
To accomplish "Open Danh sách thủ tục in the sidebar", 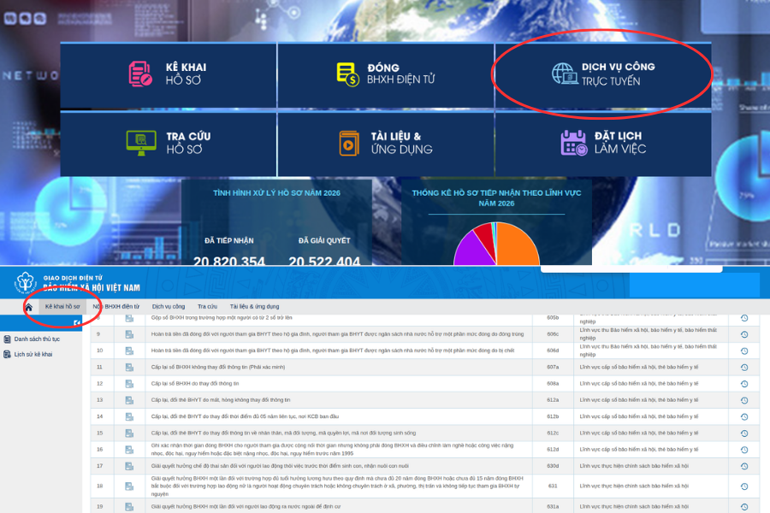I will (x=32, y=339).
